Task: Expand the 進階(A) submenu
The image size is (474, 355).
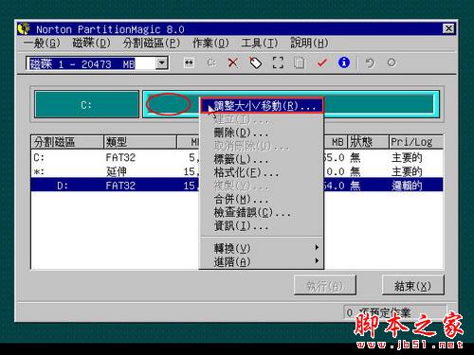Action: 262,261
